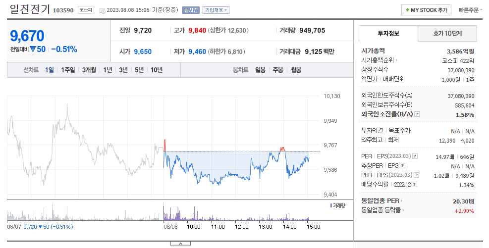Open help icon next to 외국인소진율(B/A)
Screen dimensions: 489x248
[x=417, y=114]
